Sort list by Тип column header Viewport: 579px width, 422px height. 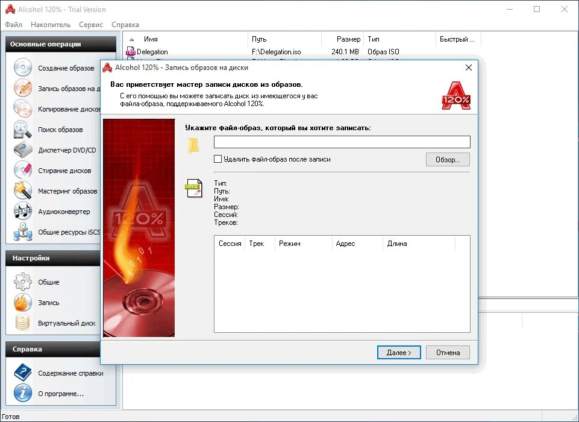click(400, 39)
